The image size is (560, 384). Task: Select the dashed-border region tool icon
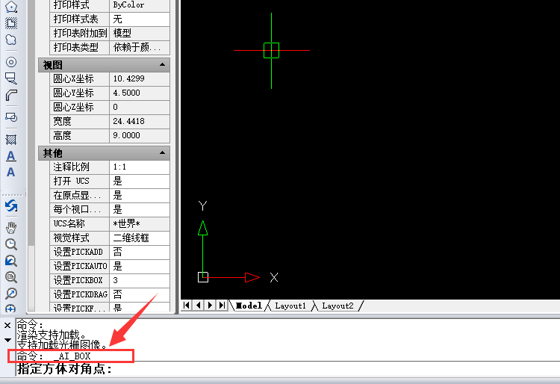click(11, 23)
